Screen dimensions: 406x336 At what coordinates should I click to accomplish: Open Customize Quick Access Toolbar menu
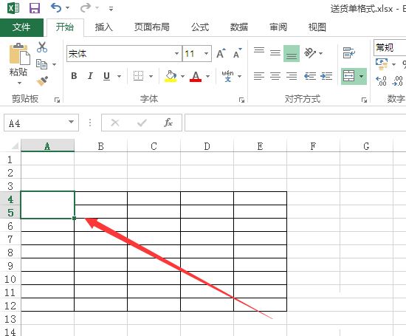[111, 9]
